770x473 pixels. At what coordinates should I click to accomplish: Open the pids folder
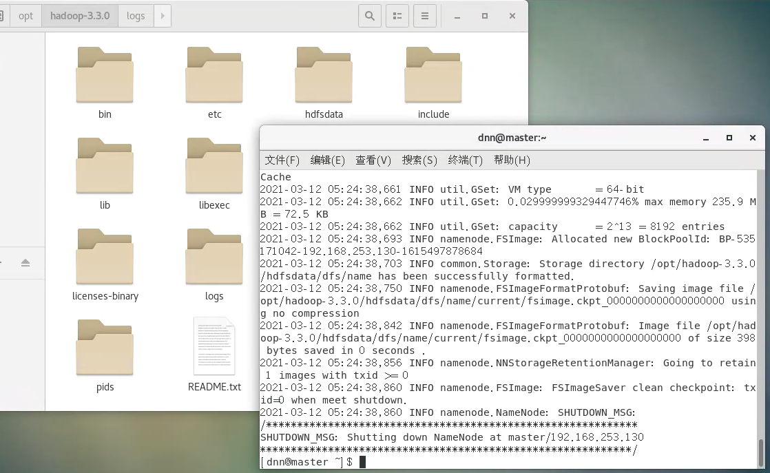coord(105,348)
